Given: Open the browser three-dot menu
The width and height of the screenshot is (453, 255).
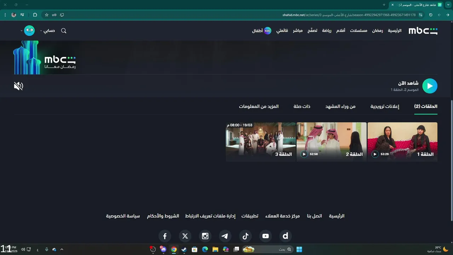Looking at the screenshot, I should 5,15.
